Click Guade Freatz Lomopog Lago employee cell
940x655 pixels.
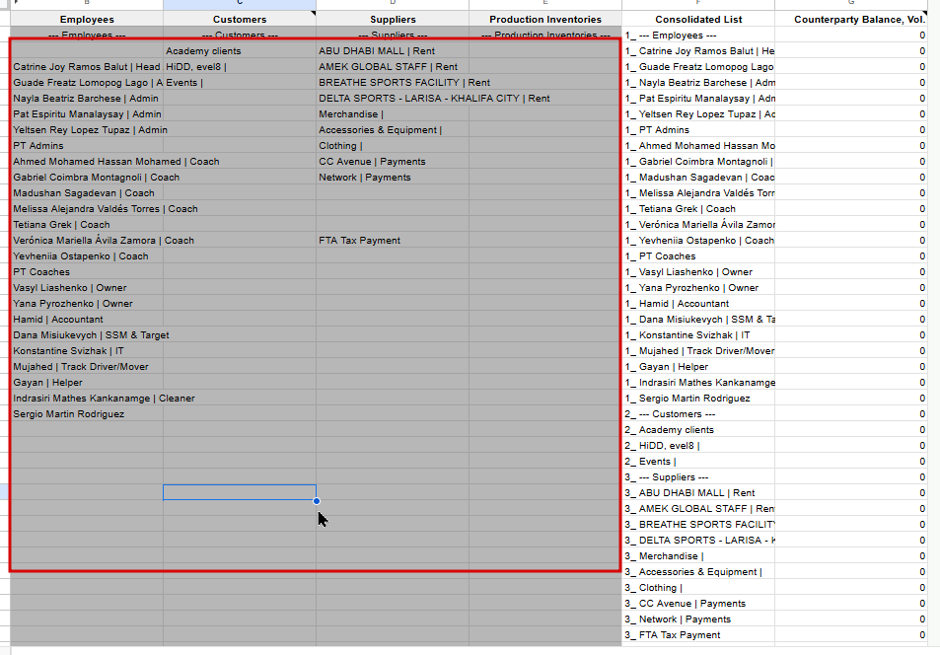tap(87, 82)
